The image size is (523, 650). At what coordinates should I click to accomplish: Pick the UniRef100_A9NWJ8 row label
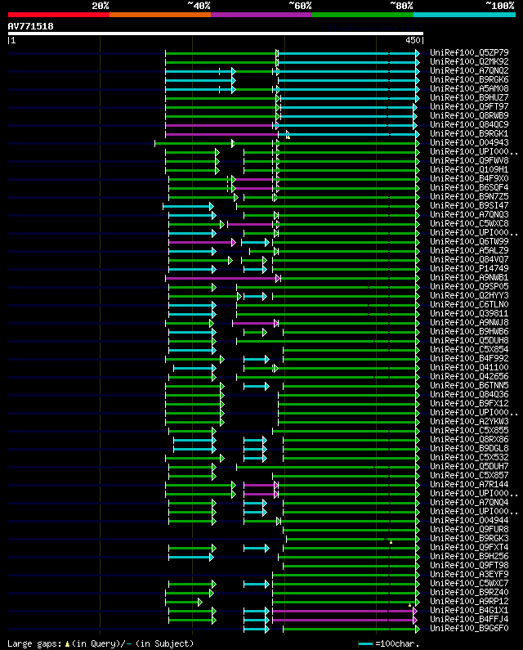pos(469,322)
